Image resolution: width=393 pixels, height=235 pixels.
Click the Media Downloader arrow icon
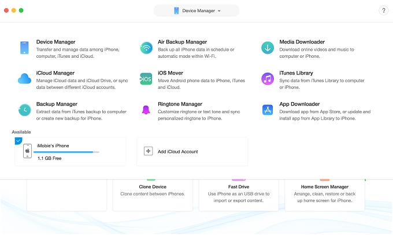tap(268, 48)
